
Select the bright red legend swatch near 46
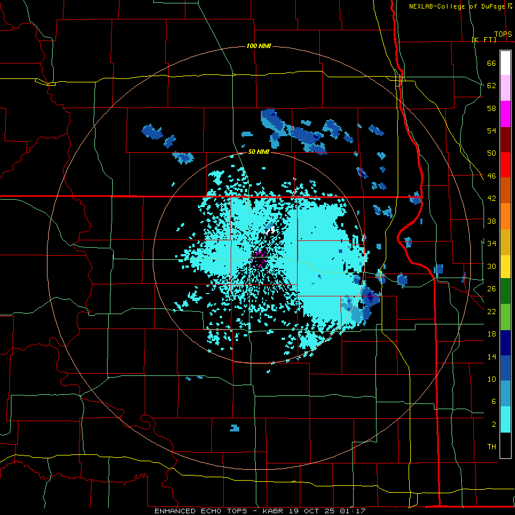pyautogui.click(x=505, y=165)
